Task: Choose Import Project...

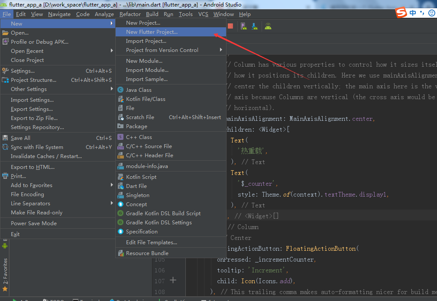Action: (x=171, y=41)
